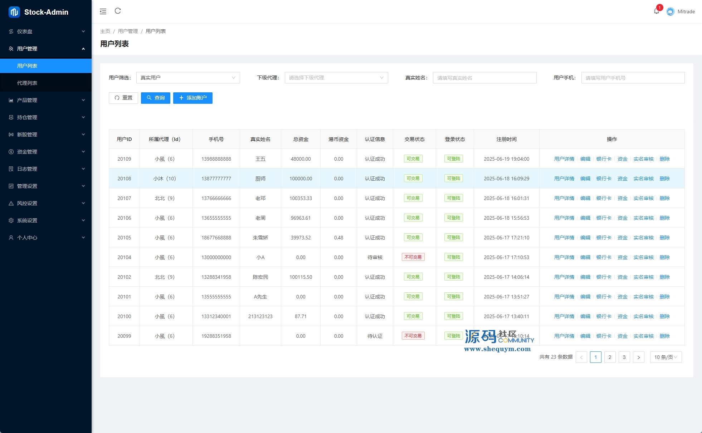Click the 风控设置 warning triangle icon

click(x=11, y=203)
